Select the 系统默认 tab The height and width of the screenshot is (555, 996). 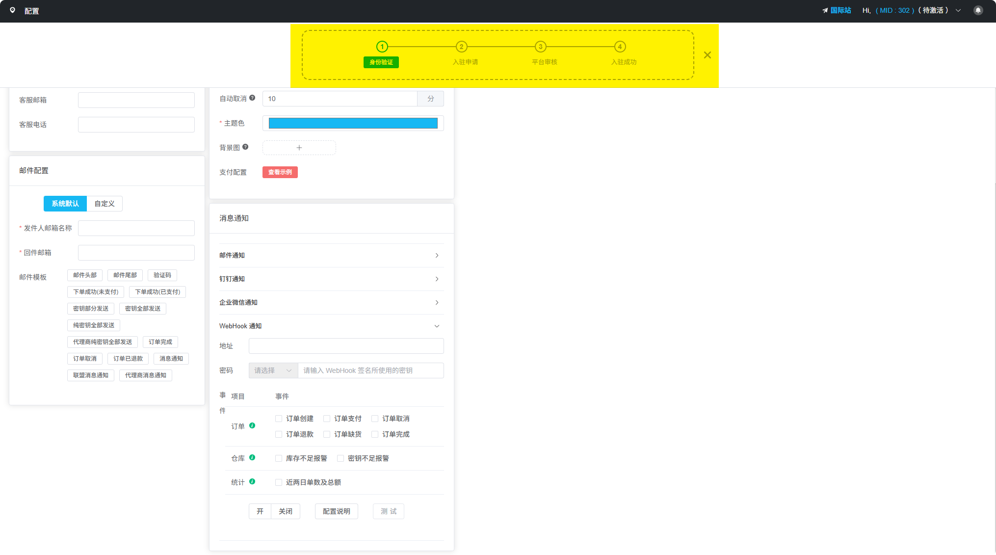coord(65,204)
